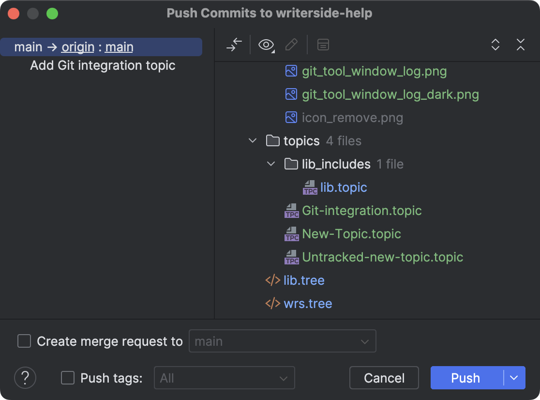Enable Create merge request checkbox
Viewport: 540px width, 400px height.
[x=24, y=341]
